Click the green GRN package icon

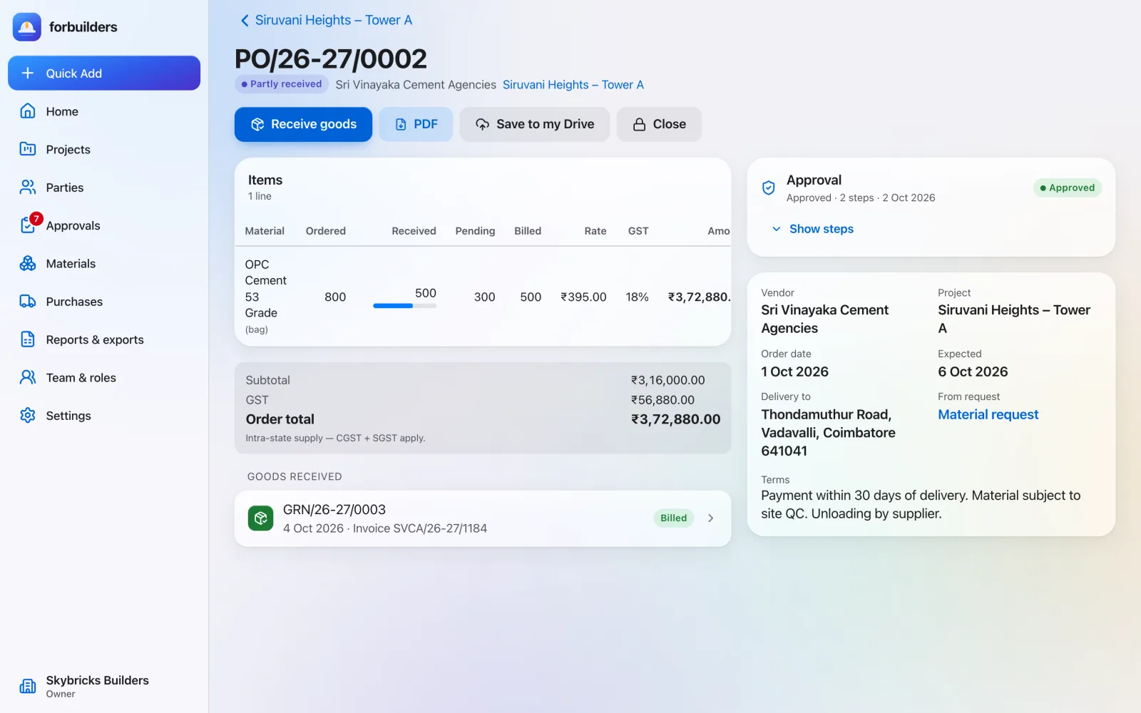(x=261, y=518)
